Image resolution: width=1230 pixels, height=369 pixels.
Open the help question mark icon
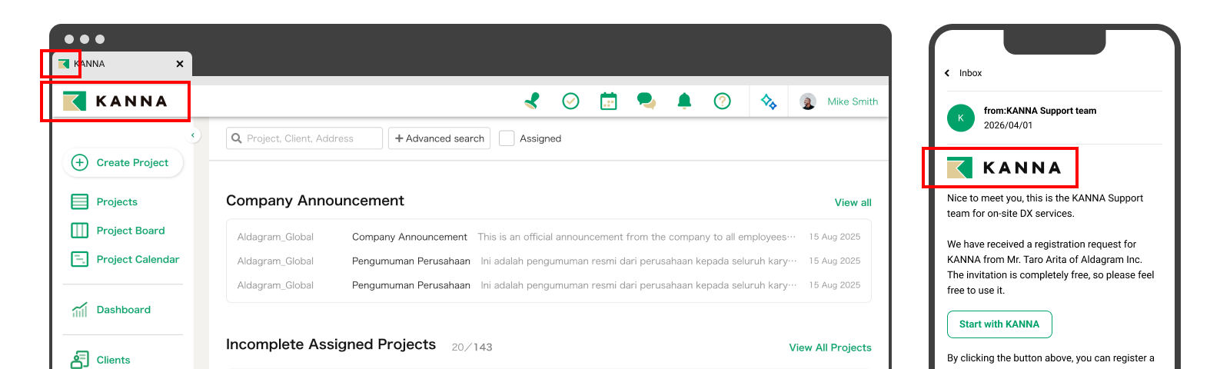(x=722, y=101)
